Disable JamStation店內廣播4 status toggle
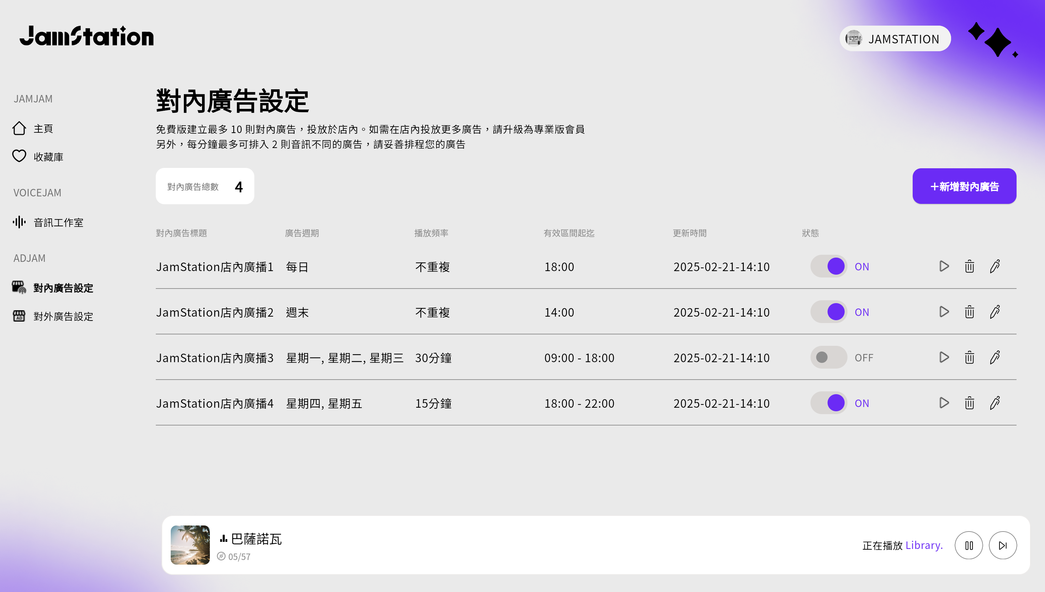The width and height of the screenshot is (1045, 592). 829,403
